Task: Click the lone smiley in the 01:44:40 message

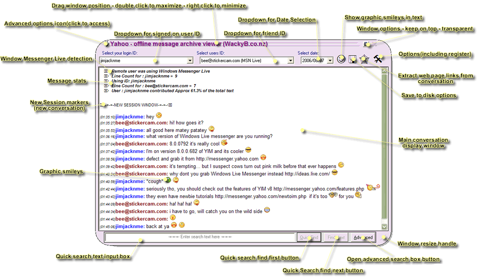Action: (x=172, y=217)
